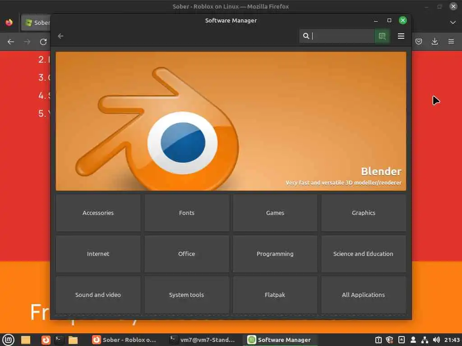Launch Firefox from the panel launcher
Viewport: 462px width, 346px height.
(x=46, y=340)
